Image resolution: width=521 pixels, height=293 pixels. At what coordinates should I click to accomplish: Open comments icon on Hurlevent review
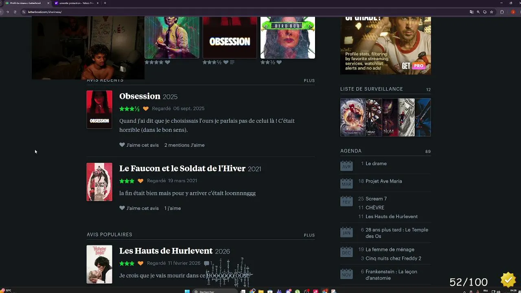point(207,263)
